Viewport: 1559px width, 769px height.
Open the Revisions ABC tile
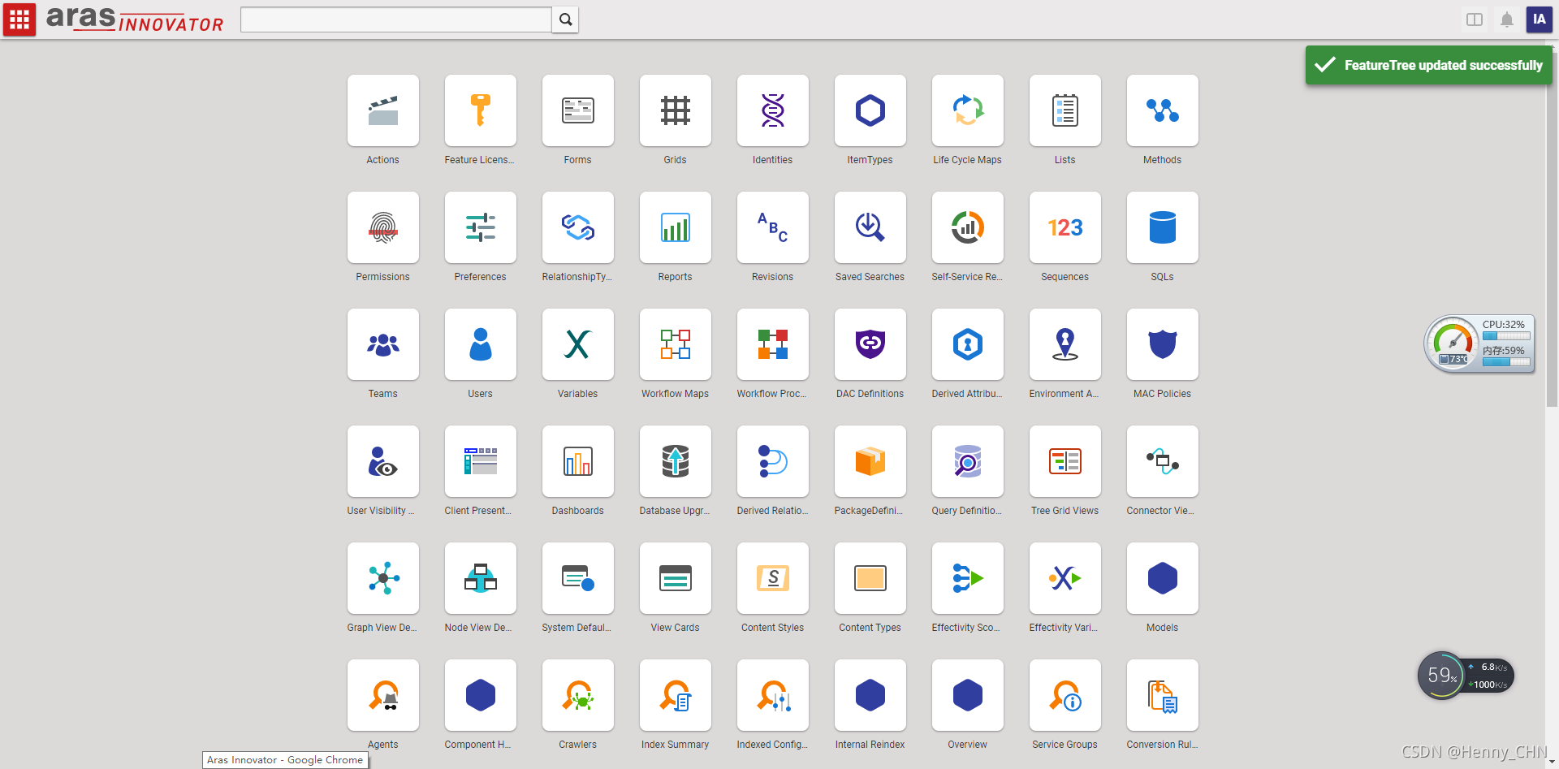(773, 227)
